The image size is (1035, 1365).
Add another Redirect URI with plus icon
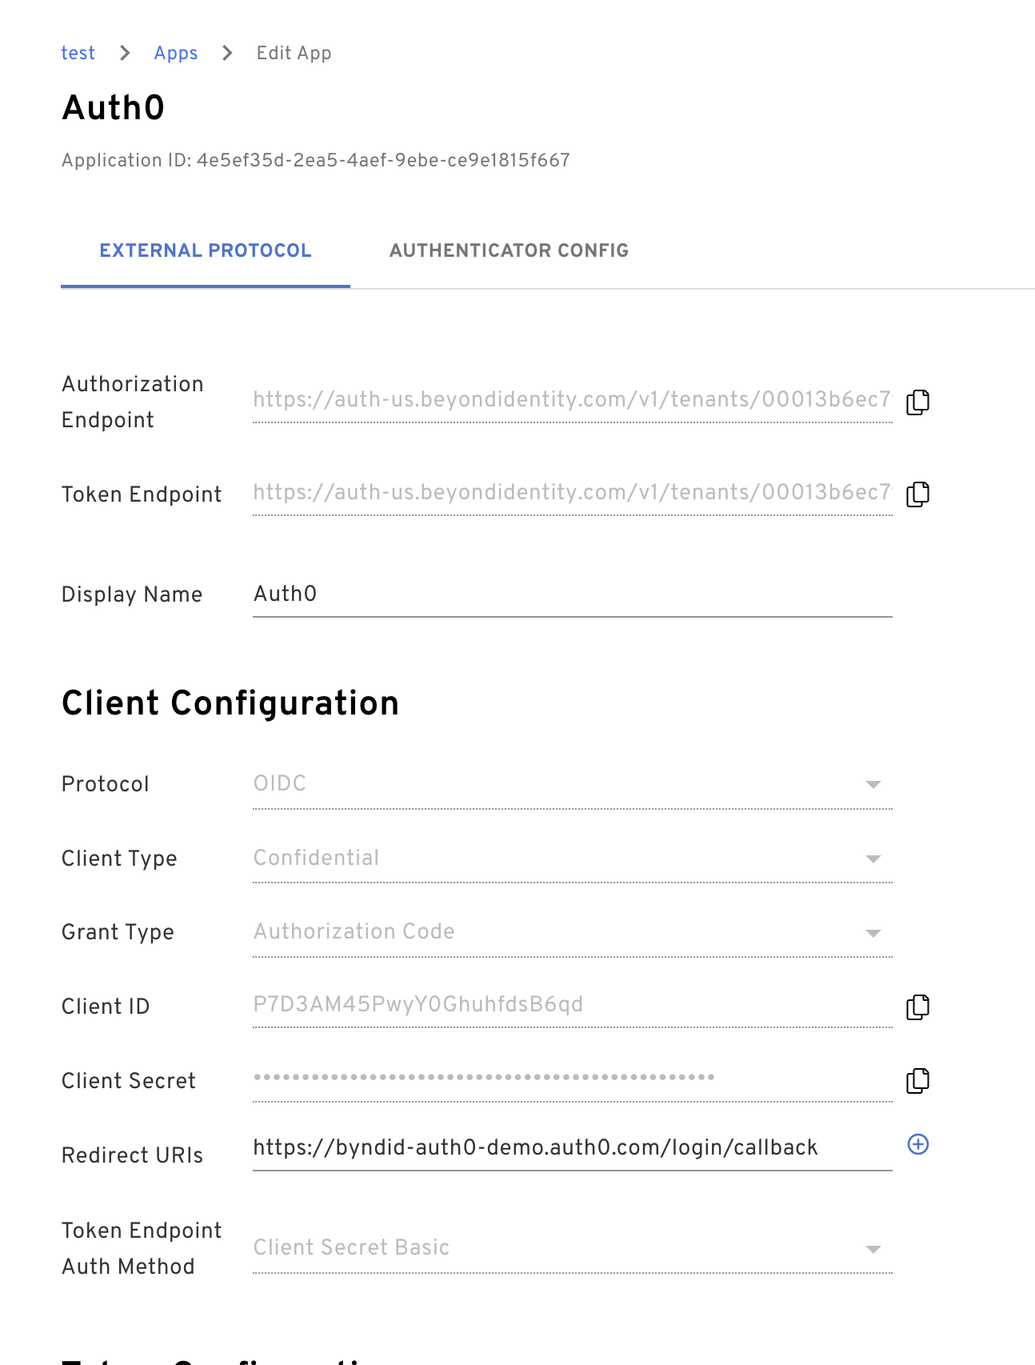click(918, 1144)
